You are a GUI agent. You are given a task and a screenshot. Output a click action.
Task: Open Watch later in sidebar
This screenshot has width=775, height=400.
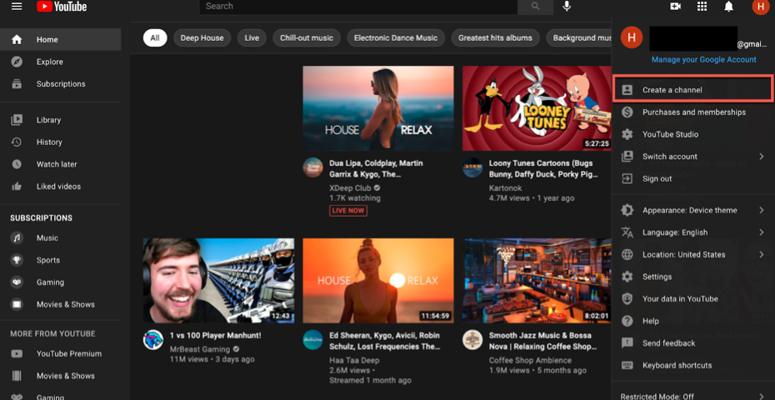tap(60, 164)
